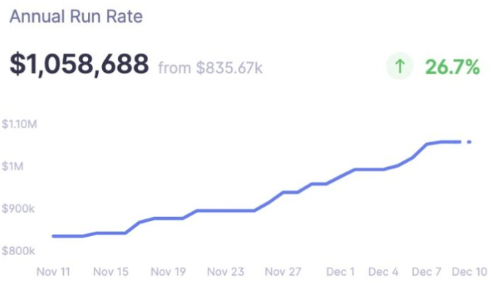This screenshot has width=493, height=283.
Task: Click the 26.7% growth percentage
Action: point(453,67)
